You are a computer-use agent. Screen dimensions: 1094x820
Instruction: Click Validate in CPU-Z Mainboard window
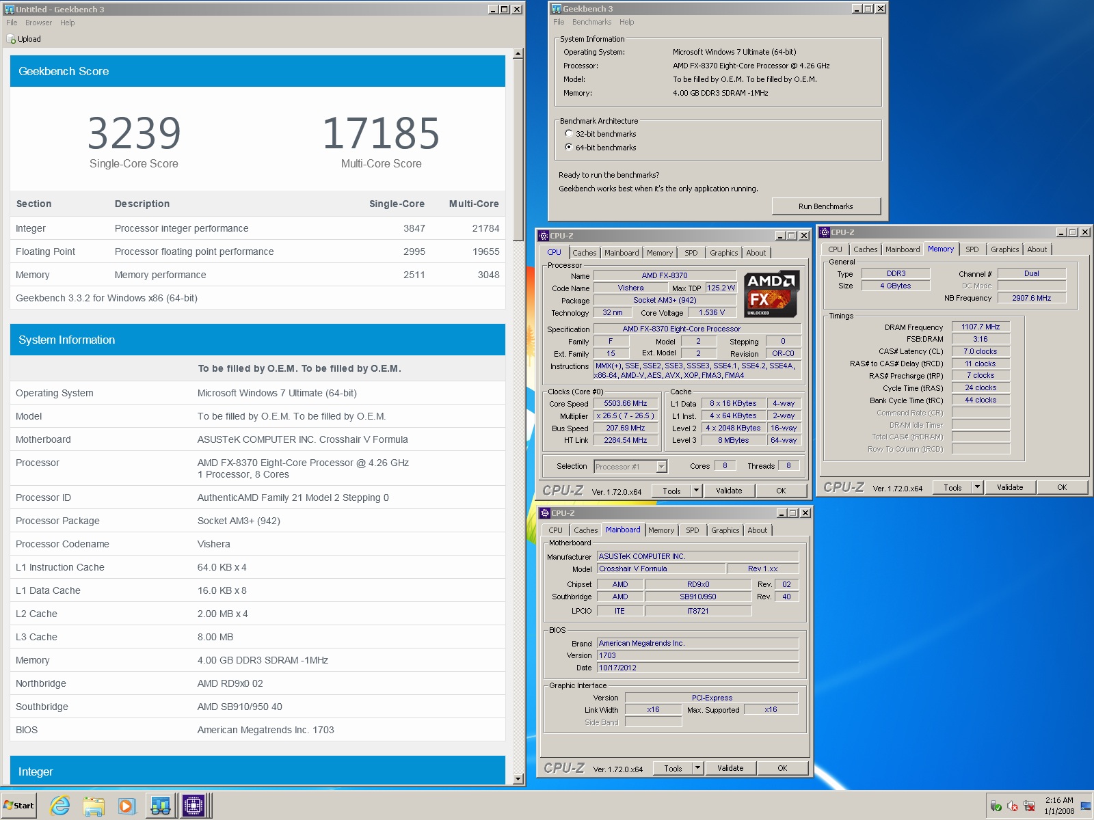(730, 768)
